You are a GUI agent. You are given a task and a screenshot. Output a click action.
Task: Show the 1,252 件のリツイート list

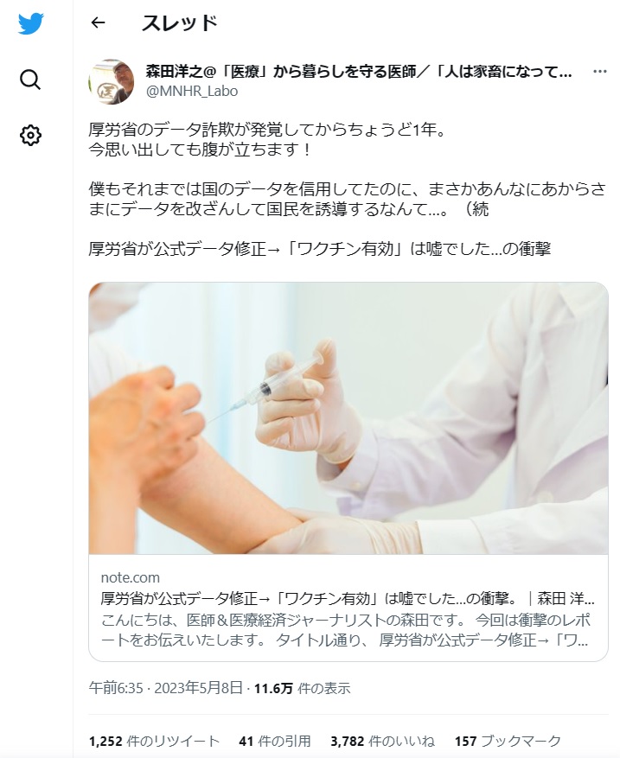click(x=154, y=741)
